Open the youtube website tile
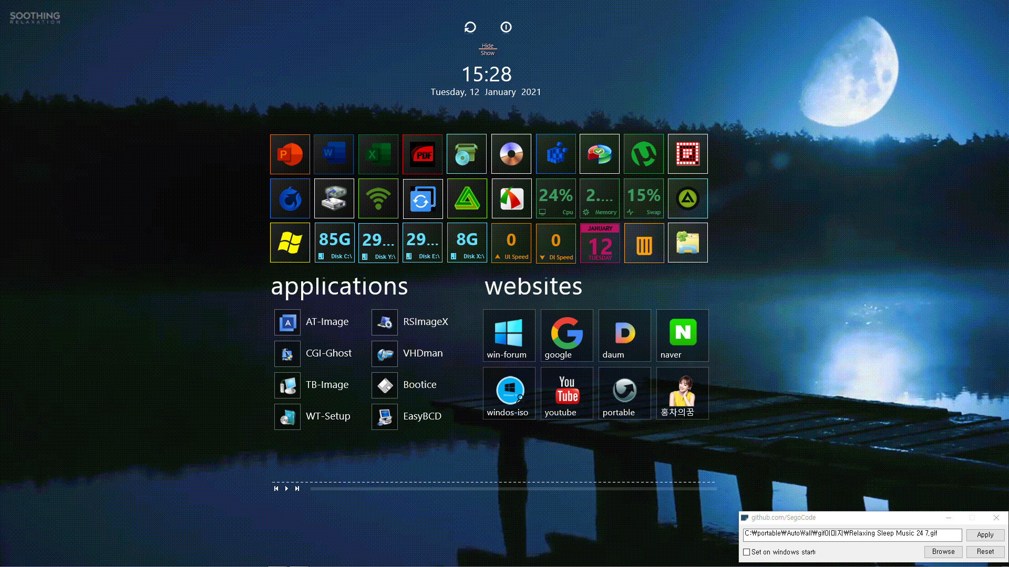This screenshot has height=567, width=1009. (x=567, y=393)
